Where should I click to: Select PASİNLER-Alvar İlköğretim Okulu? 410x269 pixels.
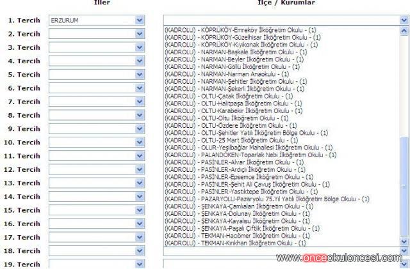[282, 162]
